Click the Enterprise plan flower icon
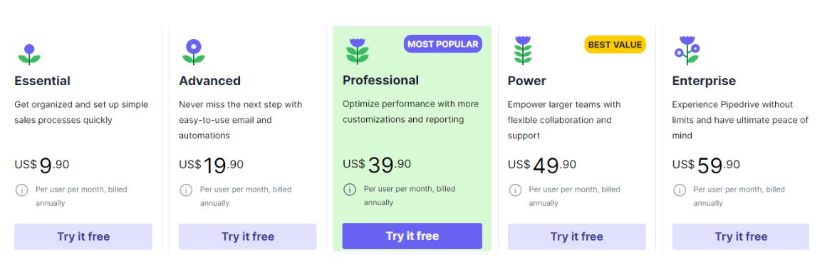Viewport: 837px width, 269px height. [x=687, y=50]
